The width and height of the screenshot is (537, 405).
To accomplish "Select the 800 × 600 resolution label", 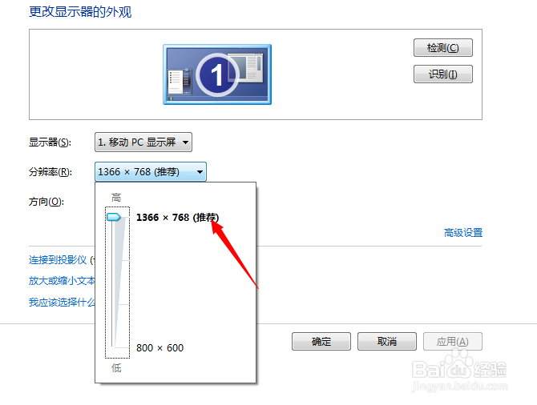I will [160, 348].
